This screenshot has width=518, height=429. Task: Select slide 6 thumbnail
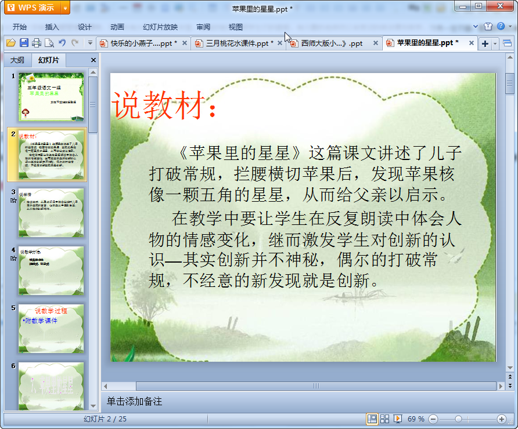51,386
